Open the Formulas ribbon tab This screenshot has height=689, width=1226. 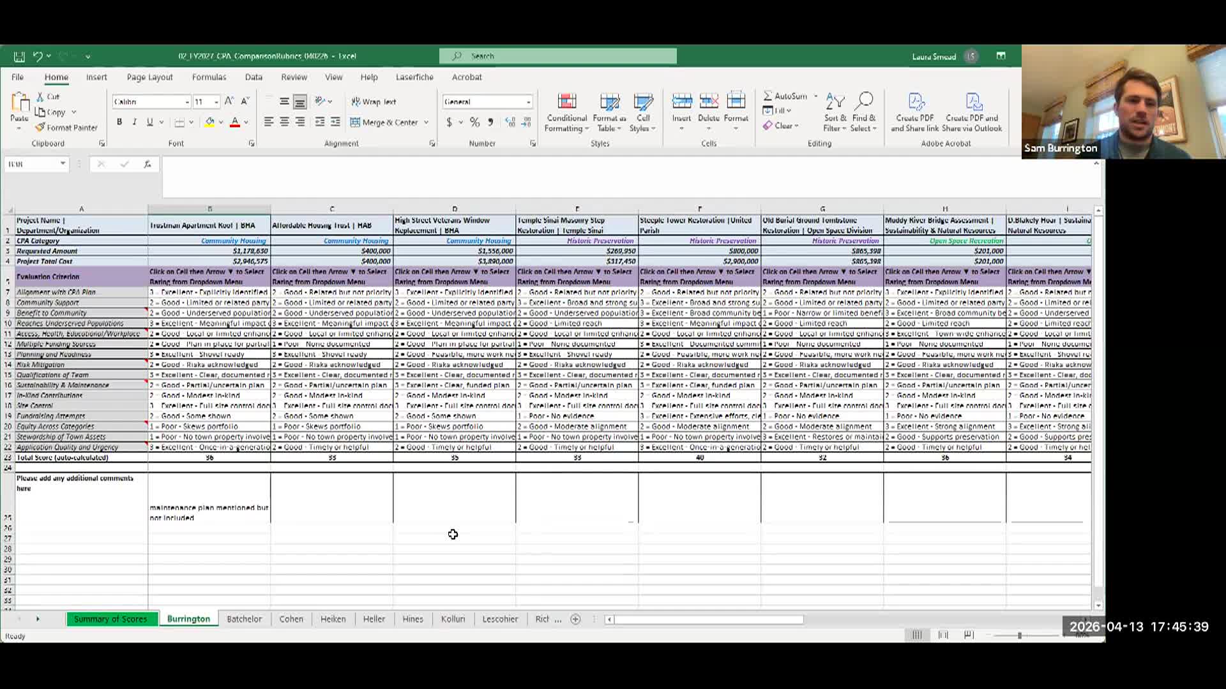[209, 77]
